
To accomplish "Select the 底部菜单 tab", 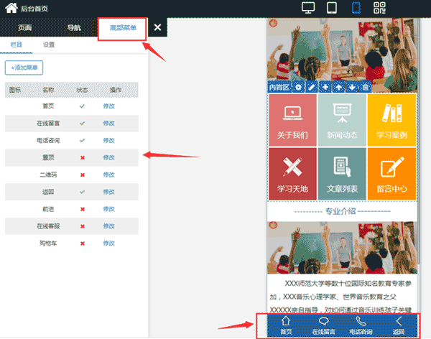I will point(122,28).
